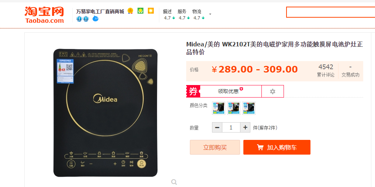Expand the shop ratings dropdown arrow
Image resolution: width=375 pixels, height=187 pixels.
(210, 14)
